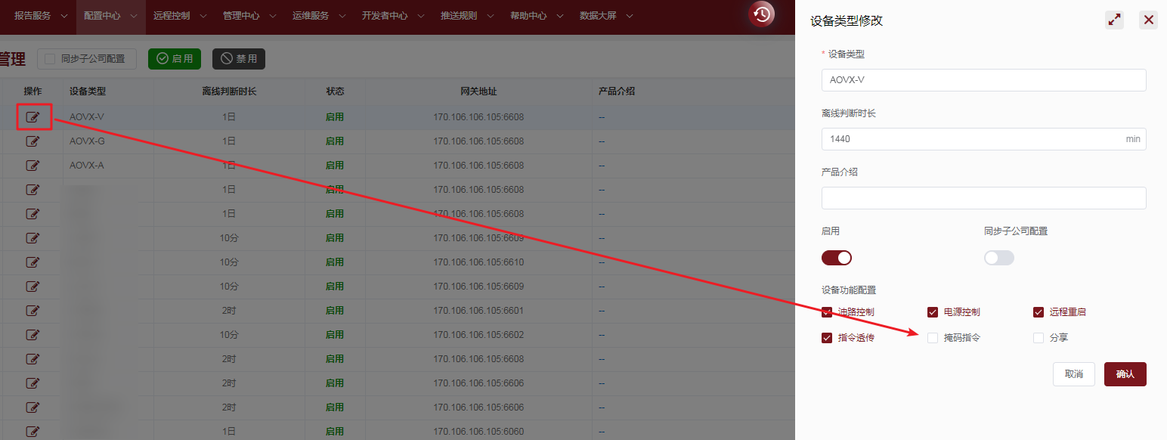This screenshot has width=1167, height=440.
Task: Expand the device type dialog to fullscreen
Action: (1114, 20)
